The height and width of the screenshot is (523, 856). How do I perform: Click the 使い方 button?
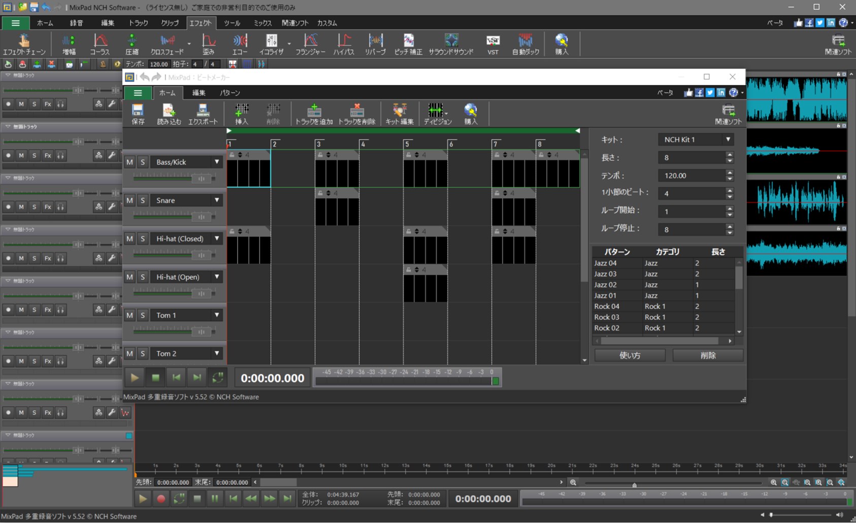point(630,355)
